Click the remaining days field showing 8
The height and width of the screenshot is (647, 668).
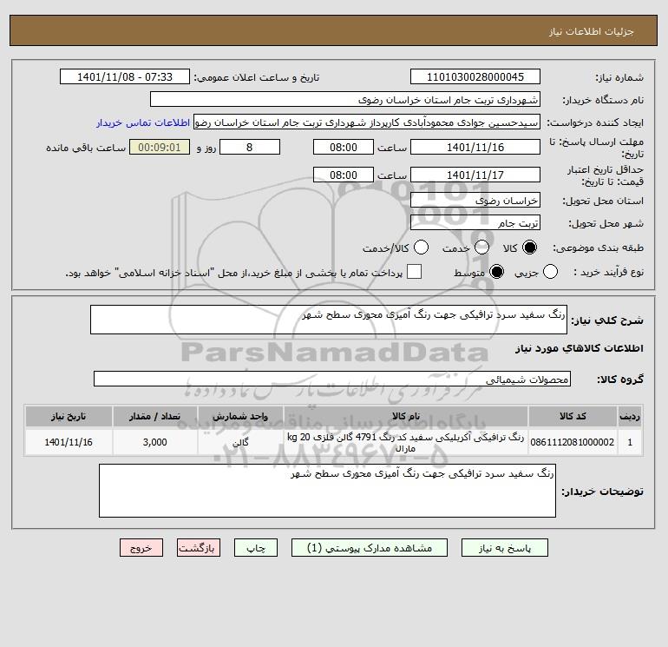coord(250,147)
